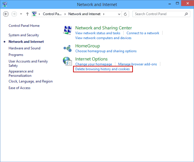
Task: Open Internet Options heading
Action: [x=91, y=59]
